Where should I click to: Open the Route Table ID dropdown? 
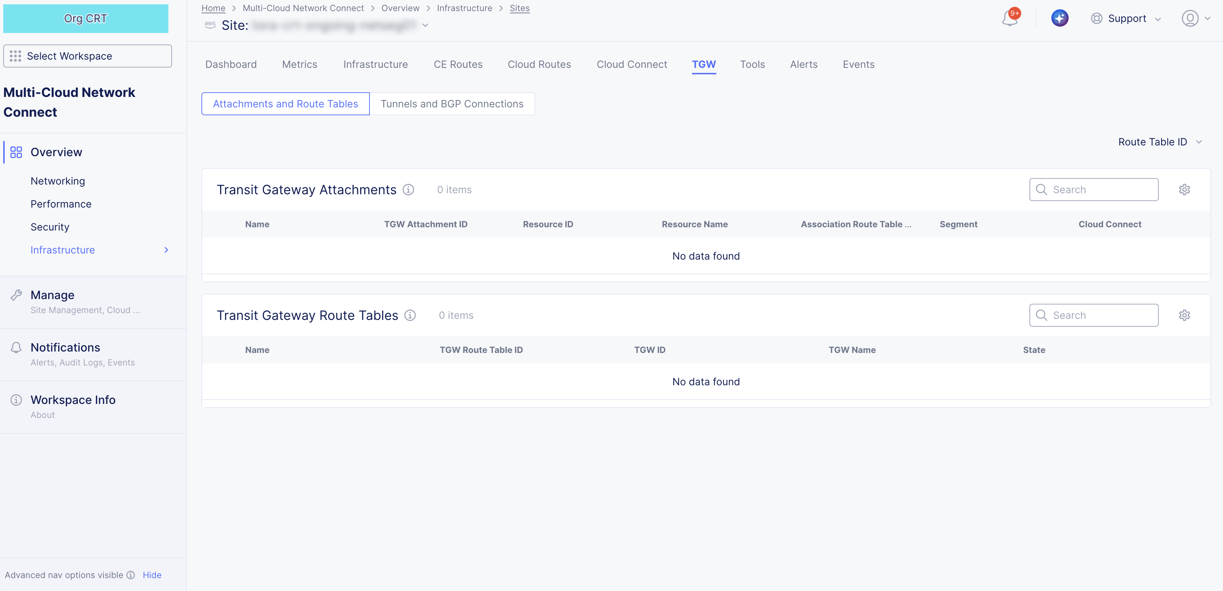tap(1159, 142)
